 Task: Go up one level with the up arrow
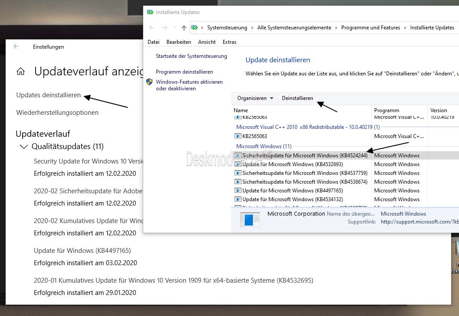tap(184, 28)
